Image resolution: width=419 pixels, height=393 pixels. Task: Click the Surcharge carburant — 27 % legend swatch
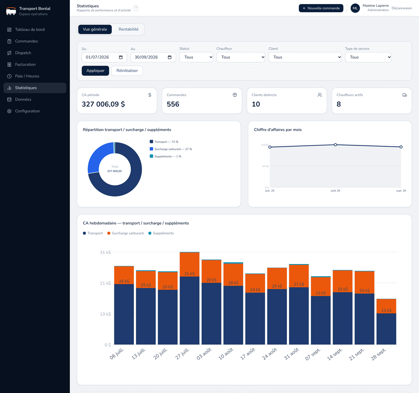151,149
